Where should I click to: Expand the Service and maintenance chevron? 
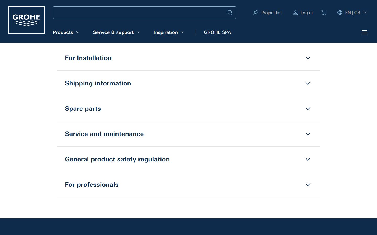coord(308,134)
